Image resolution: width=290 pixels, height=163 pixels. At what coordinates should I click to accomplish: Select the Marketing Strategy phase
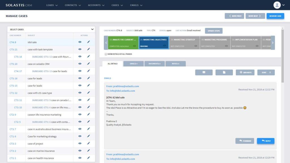(185, 43)
